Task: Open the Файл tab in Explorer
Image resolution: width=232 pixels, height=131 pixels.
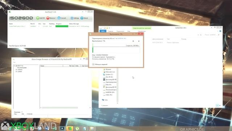Action: tap(103, 31)
